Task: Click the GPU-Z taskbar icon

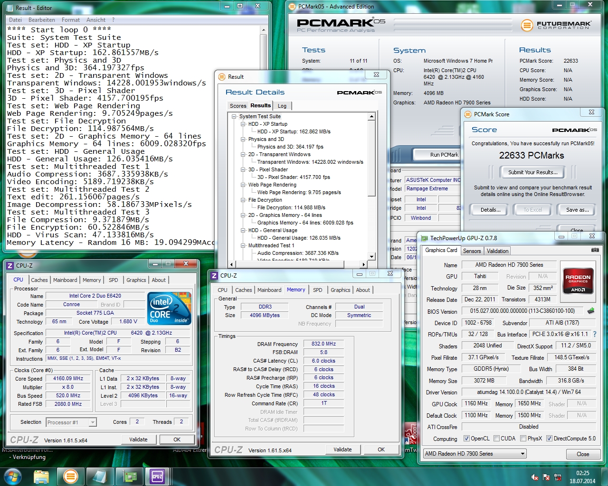Action: [129, 476]
